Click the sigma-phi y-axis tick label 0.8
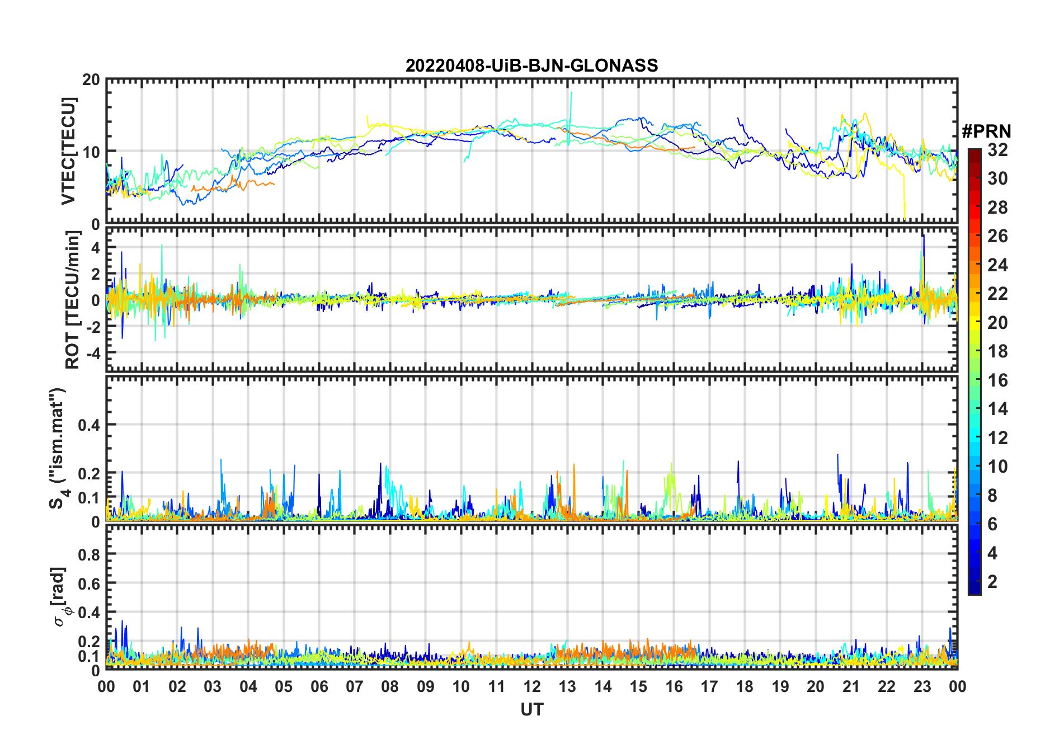Viewport: 1064px width, 744px height. [89, 554]
